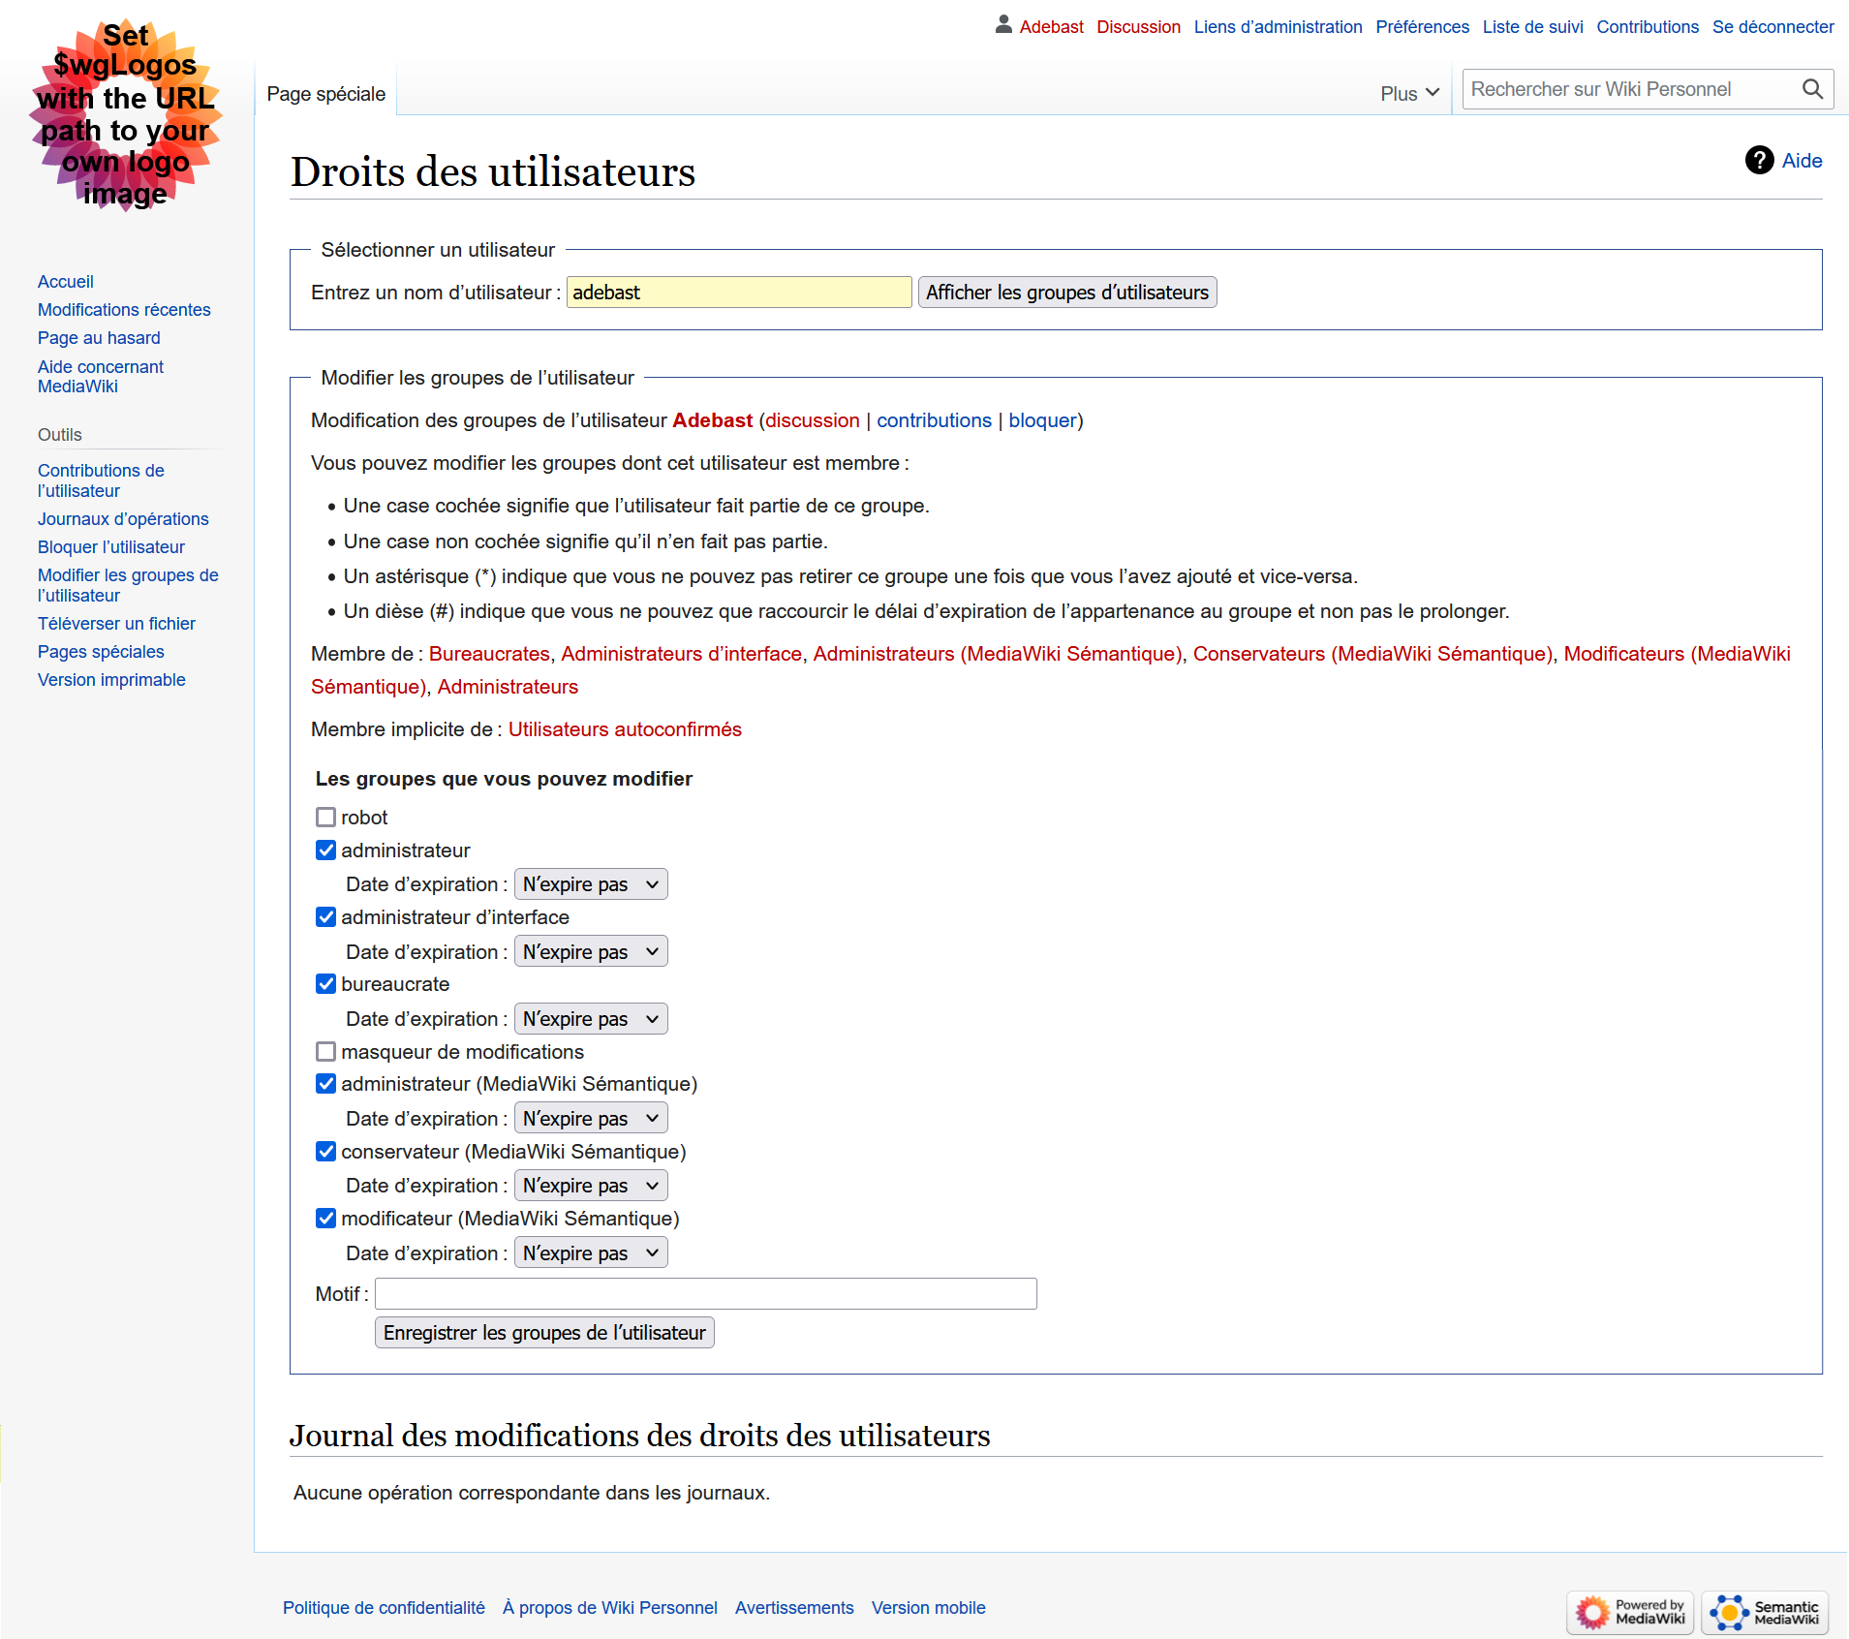Open expiration dropdown for administrateur

(x=591, y=883)
